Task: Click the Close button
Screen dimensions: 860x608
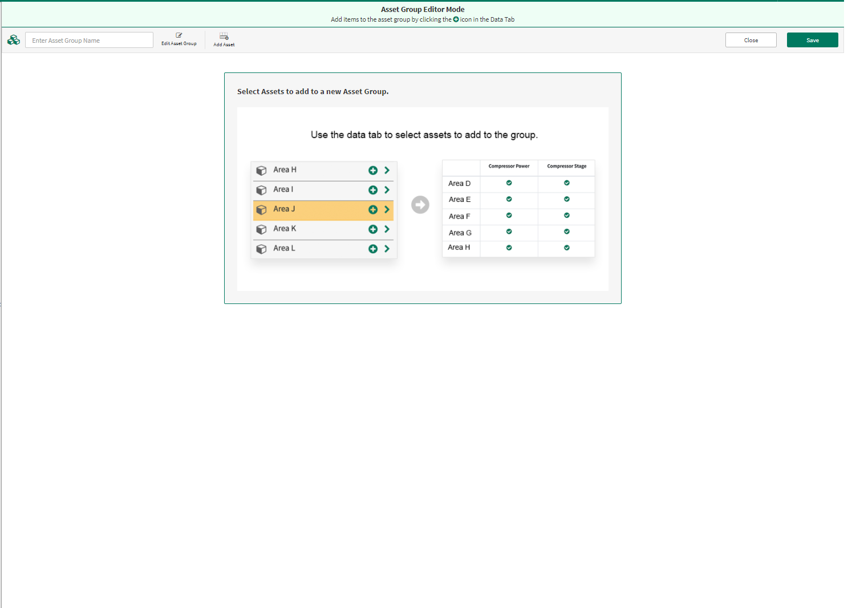Action: 751,40
